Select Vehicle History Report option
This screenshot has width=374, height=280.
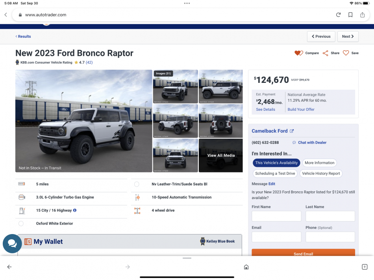pos(321,174)
